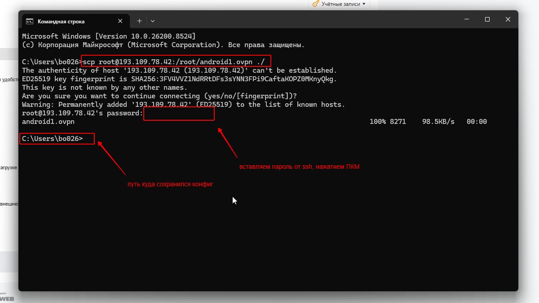Click the android1.ovpn file name output
Image resolution: width=539 pixels, height=303 pixels.
point(48,122)
